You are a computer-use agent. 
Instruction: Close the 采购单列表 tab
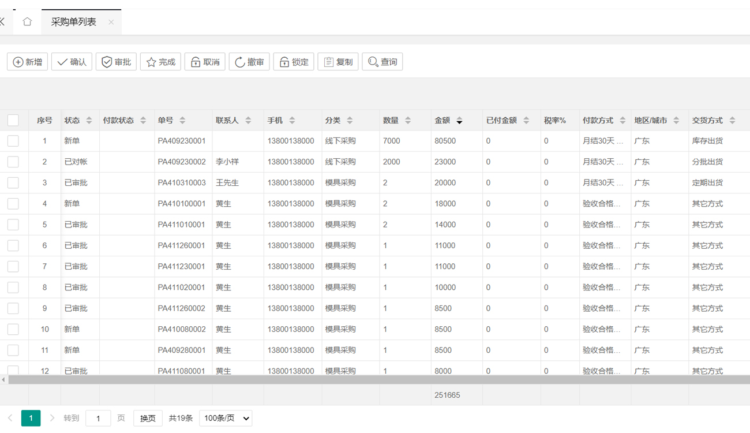(x=111, y=22)
